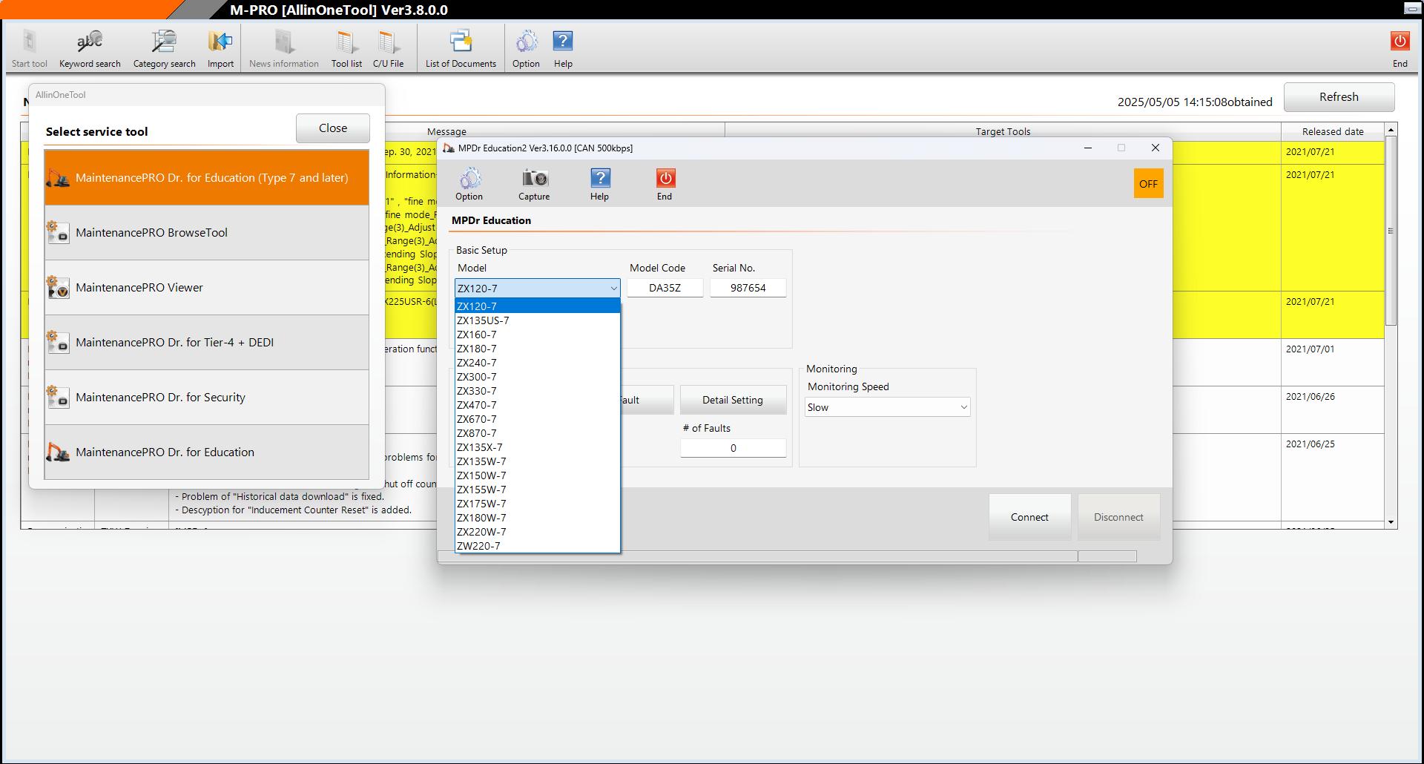Click the Serial No. field 987654

click(x=748, y=288)
